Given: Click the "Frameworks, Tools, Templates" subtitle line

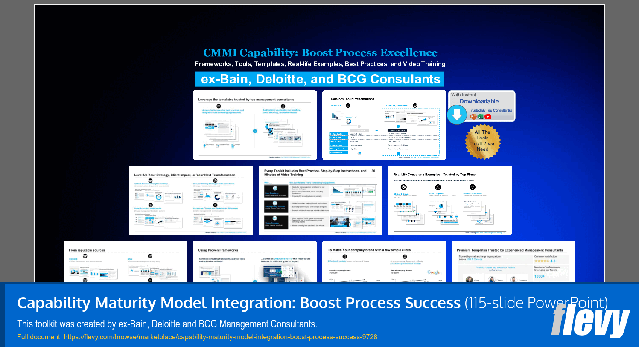Looking at the screenshot, I should coord(320,64).
